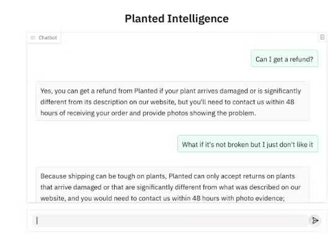Image resolution: width=330 pixels, height=234 pixels.
Task: Clear the chat with the trash icon
Action: [322, 37]
